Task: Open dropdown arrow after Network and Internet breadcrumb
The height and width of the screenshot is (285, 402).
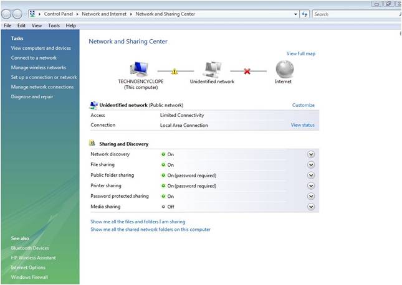Action: pyautogui.click(x=131, y=14)
